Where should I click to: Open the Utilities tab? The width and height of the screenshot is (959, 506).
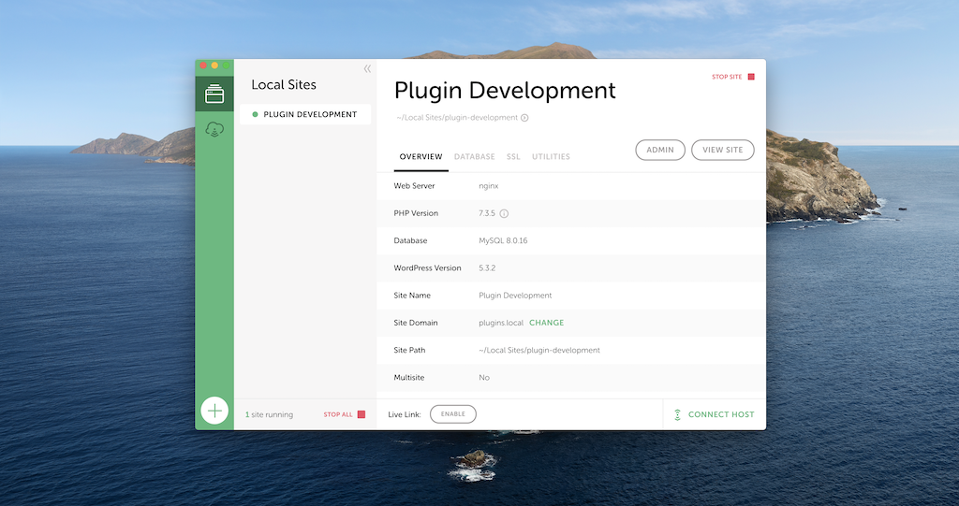coord(551,157)
